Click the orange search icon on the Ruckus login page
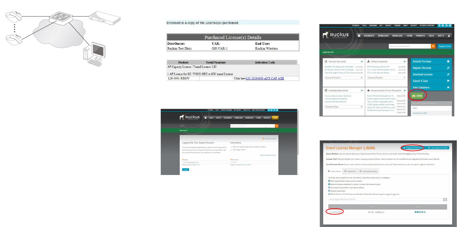Viewport: 457px width, 227px height. 277,126
